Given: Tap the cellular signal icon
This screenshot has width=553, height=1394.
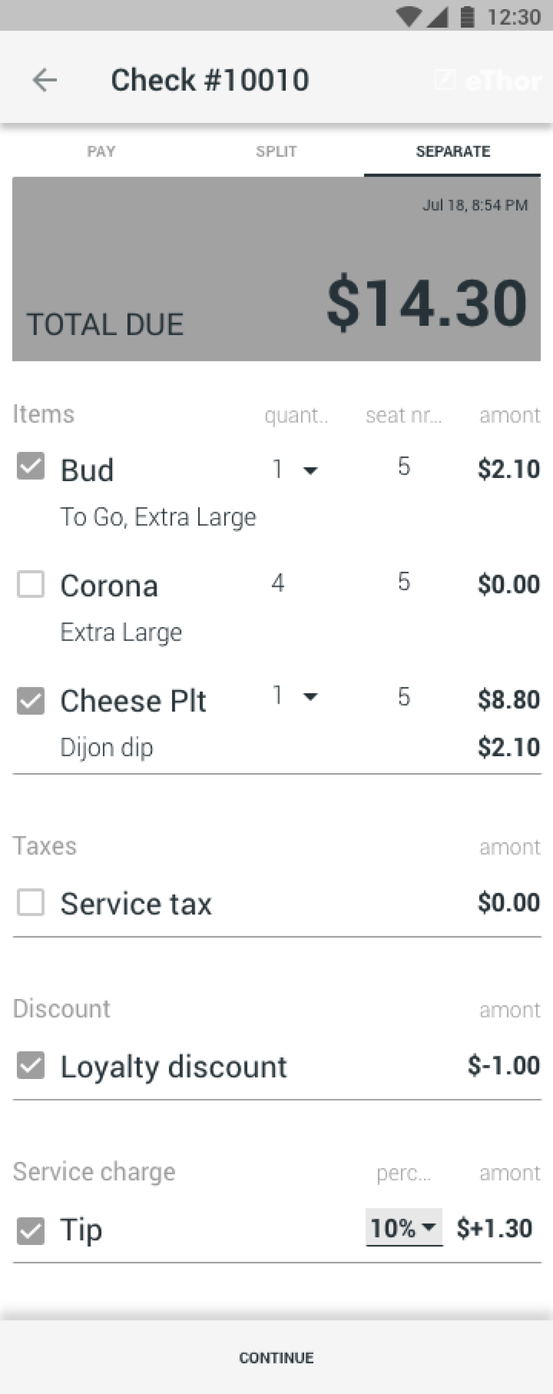Looking at the screenshot, I should pos(437,17).
